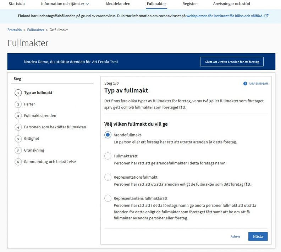Click Sluta att uträtta ärenden för ett företag
This screenshot has height=252, width=281.
click(232, 62)
